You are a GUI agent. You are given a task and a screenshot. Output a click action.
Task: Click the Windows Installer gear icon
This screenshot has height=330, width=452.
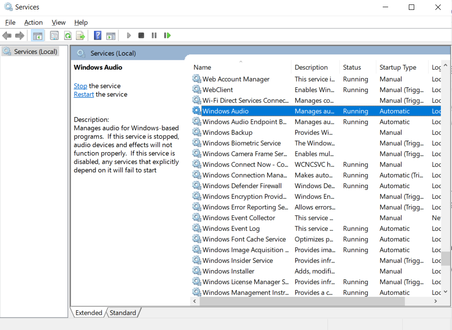(x=197, y=270)
